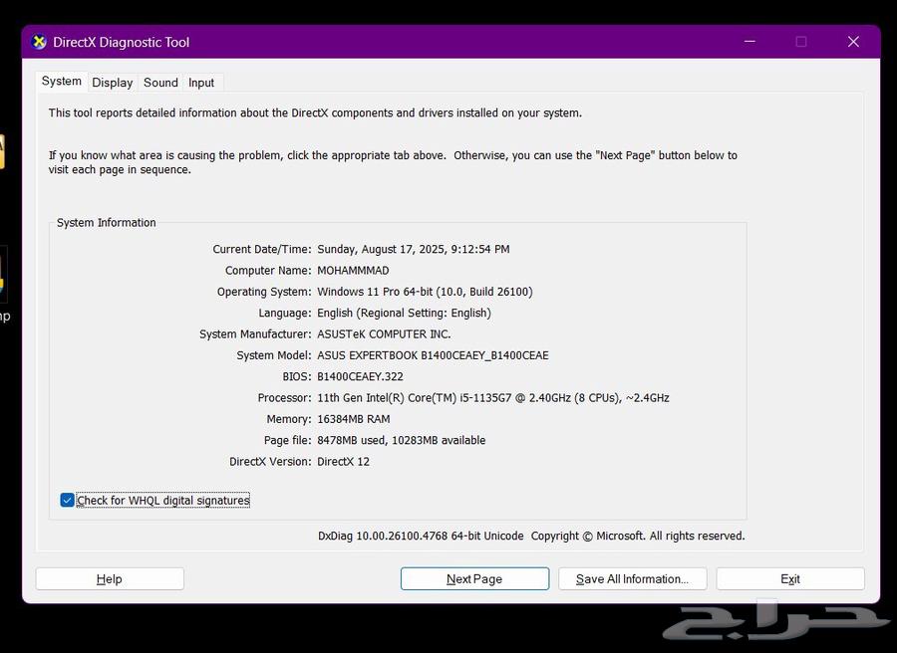The image size is (897, 653).
Task: Click the DxDiag version copyright text
Action: [531, 536]
